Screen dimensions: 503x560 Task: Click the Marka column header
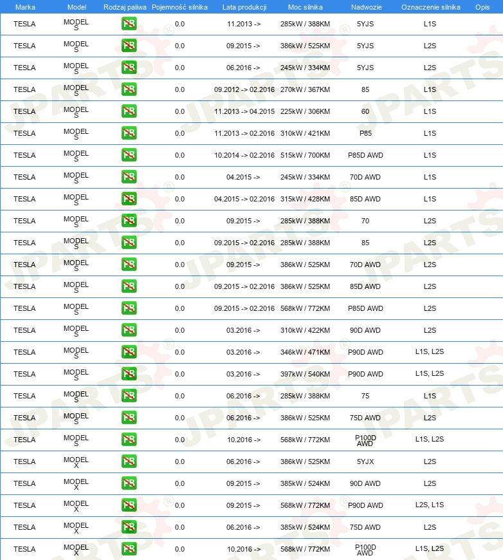point(25,7)
